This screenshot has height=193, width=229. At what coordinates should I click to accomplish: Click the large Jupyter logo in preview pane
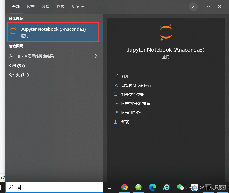coord(166,32)
